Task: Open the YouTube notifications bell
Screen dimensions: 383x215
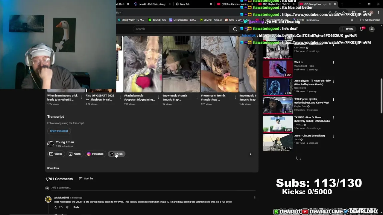Action: click(361, 29)
